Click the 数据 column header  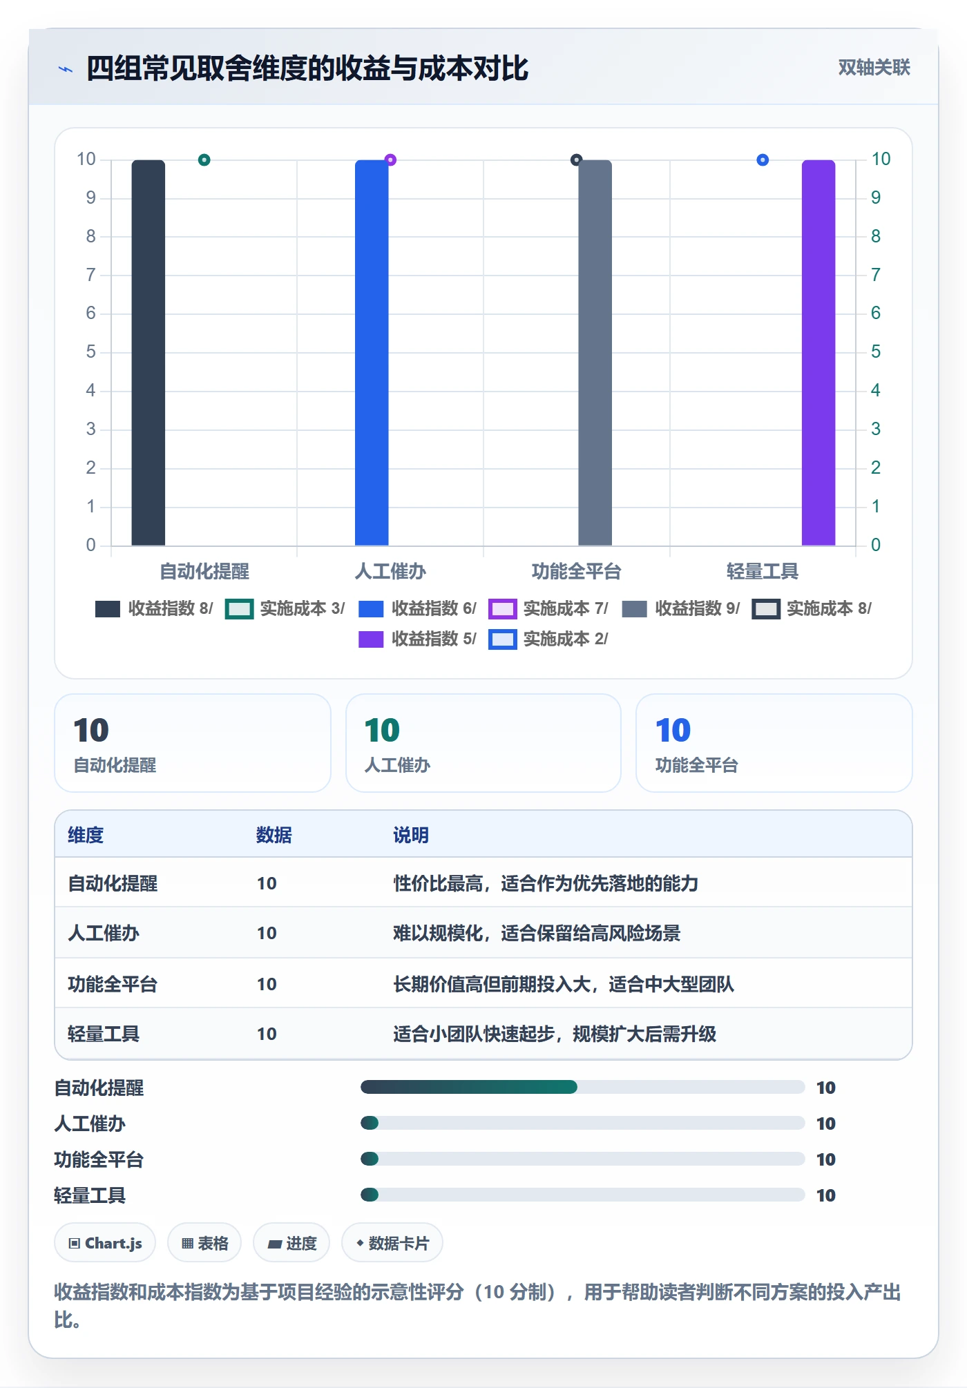tap(274, 835)
